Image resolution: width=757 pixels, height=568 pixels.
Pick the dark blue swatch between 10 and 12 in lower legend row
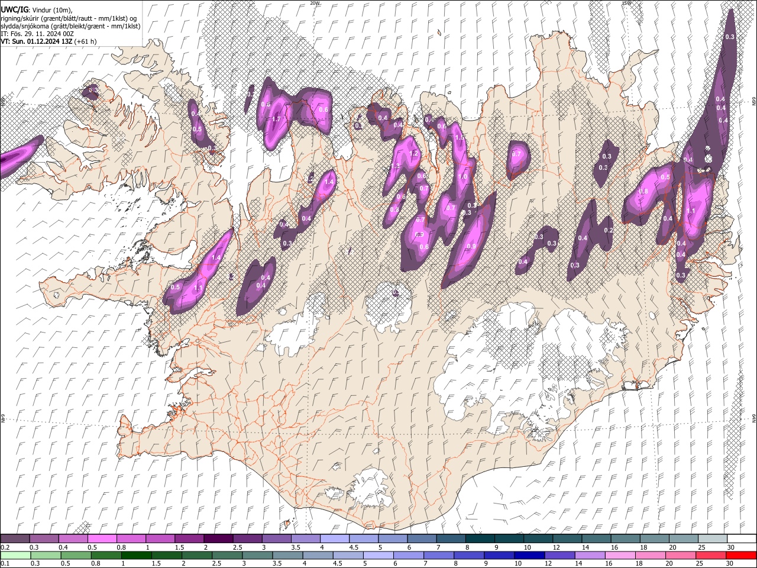528,556
